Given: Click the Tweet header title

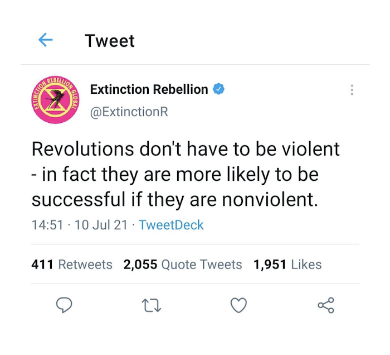Looking at the screenshot, I should click(109, 41).
